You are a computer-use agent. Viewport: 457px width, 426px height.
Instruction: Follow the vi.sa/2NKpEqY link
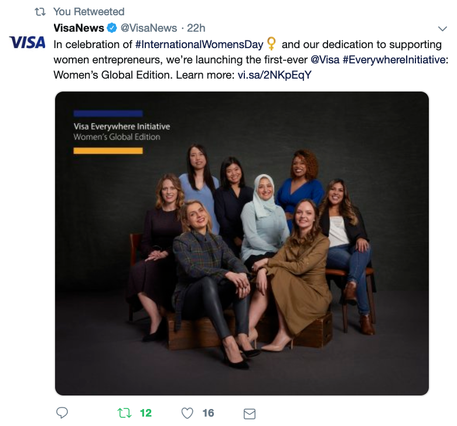275,75
